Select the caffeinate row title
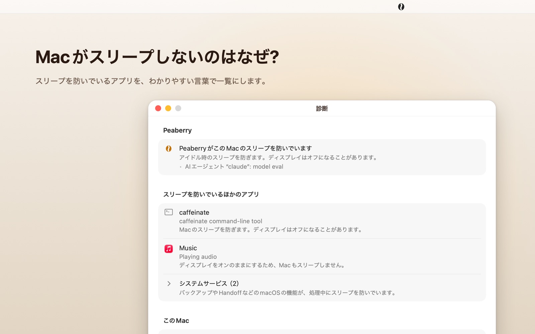The height and width of the screenshot is (334, 535). [194, 212]
